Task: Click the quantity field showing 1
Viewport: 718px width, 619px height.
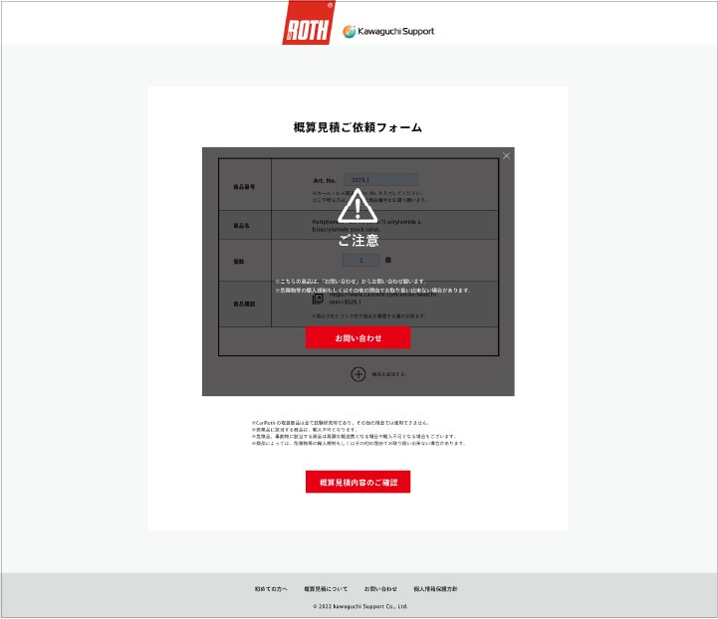Action: click(x=360, y=261)
